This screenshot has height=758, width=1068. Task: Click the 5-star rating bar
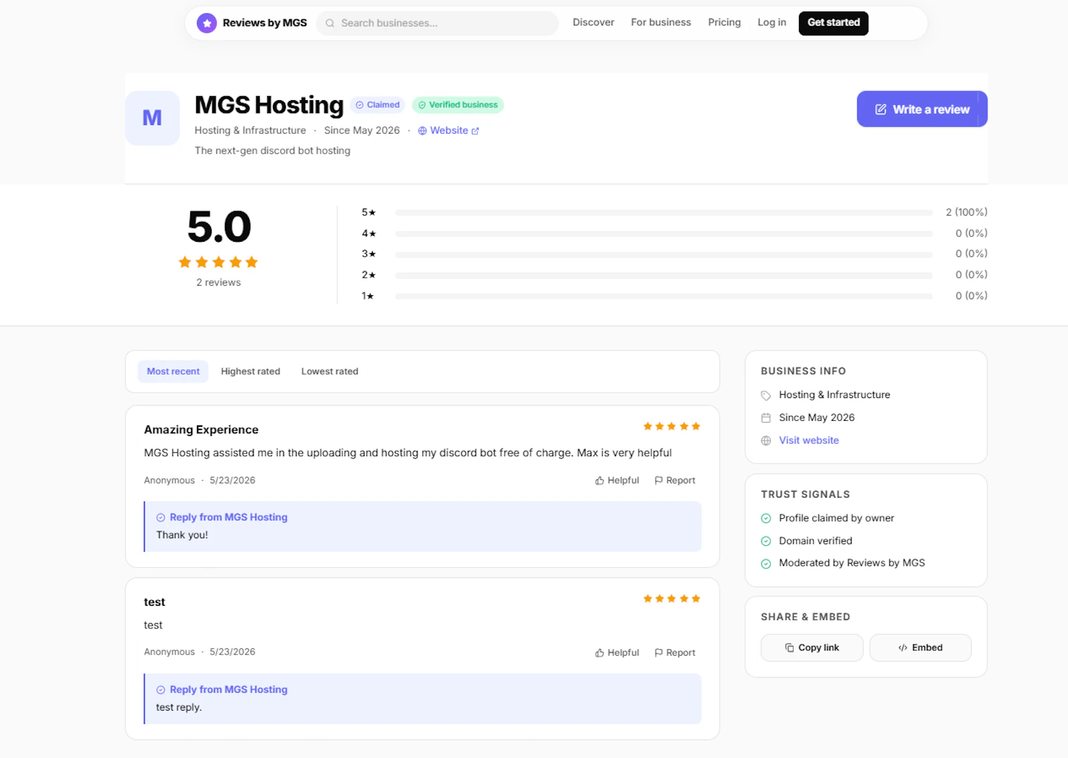663,212
